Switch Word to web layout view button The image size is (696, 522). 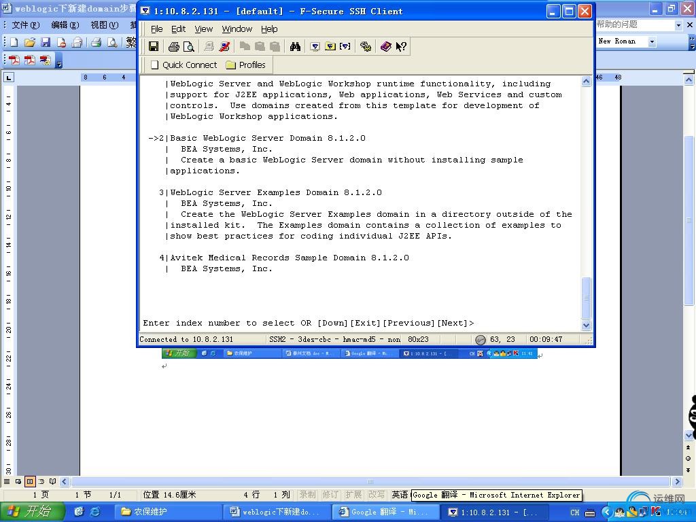point(18,481)
